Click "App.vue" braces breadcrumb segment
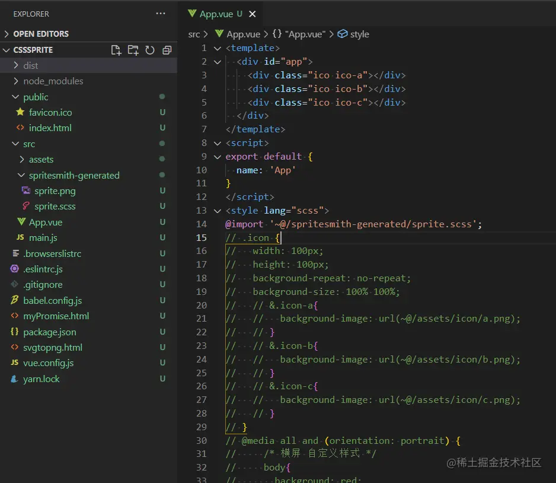Image resolution: width=556 pixels, height=483 pixels. [299, 34]
